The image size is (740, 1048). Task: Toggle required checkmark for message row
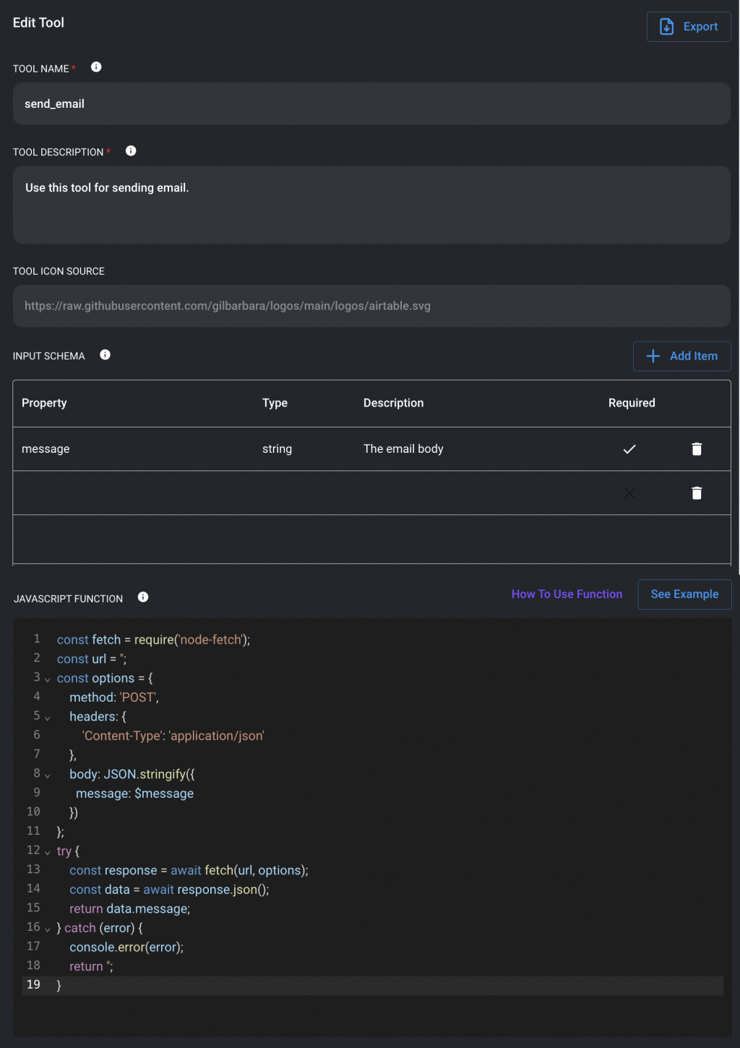(x=629, y=449)
